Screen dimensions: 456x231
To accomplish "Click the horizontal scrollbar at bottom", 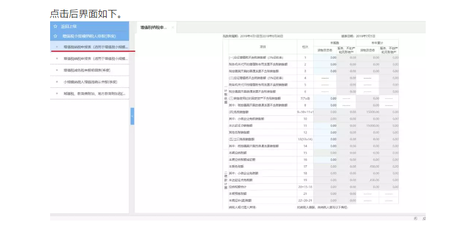I will coord(238,215).
